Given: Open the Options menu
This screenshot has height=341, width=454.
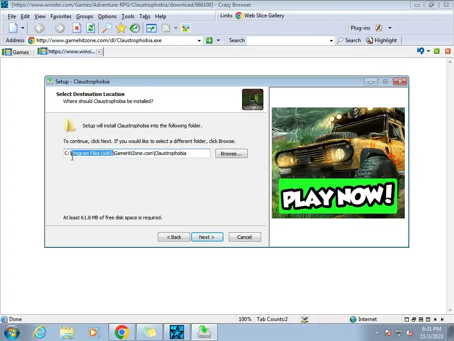Looking at the screenshot, I should (107, 16).
